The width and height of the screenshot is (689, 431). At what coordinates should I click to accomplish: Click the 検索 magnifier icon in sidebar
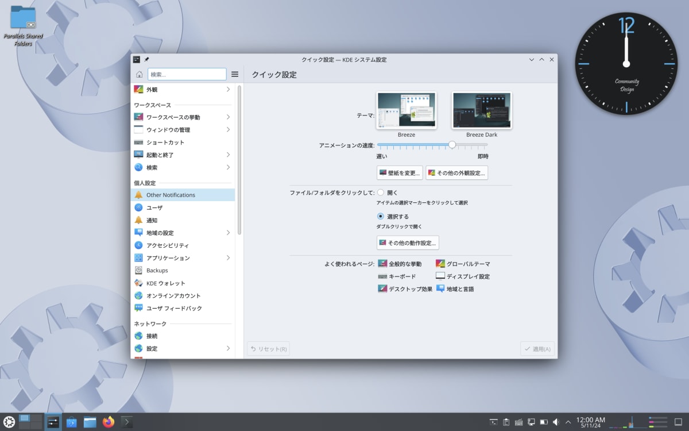[x=138, y=168]
